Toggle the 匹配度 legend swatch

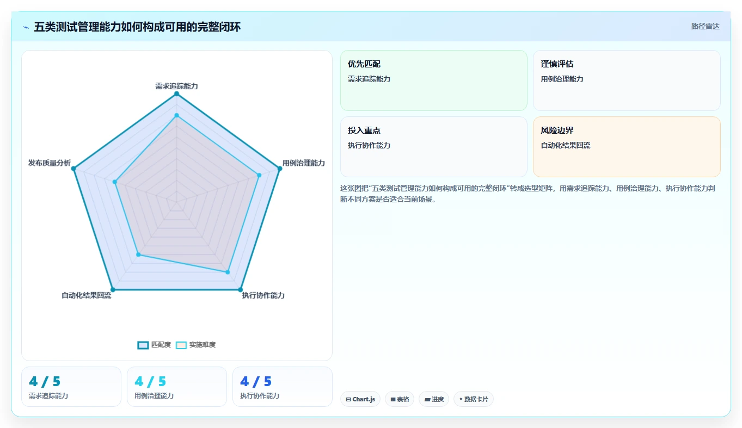(x=143, y=345)
